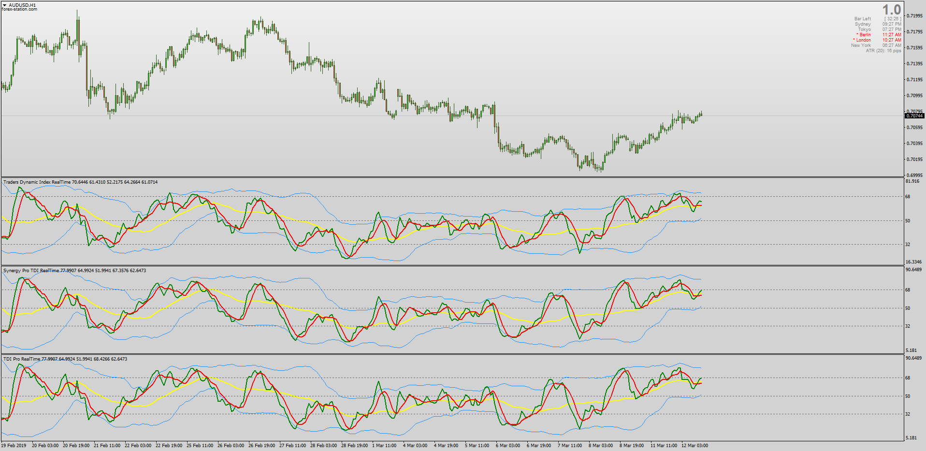Click the large 1.0 spread readout

[891, 10]
